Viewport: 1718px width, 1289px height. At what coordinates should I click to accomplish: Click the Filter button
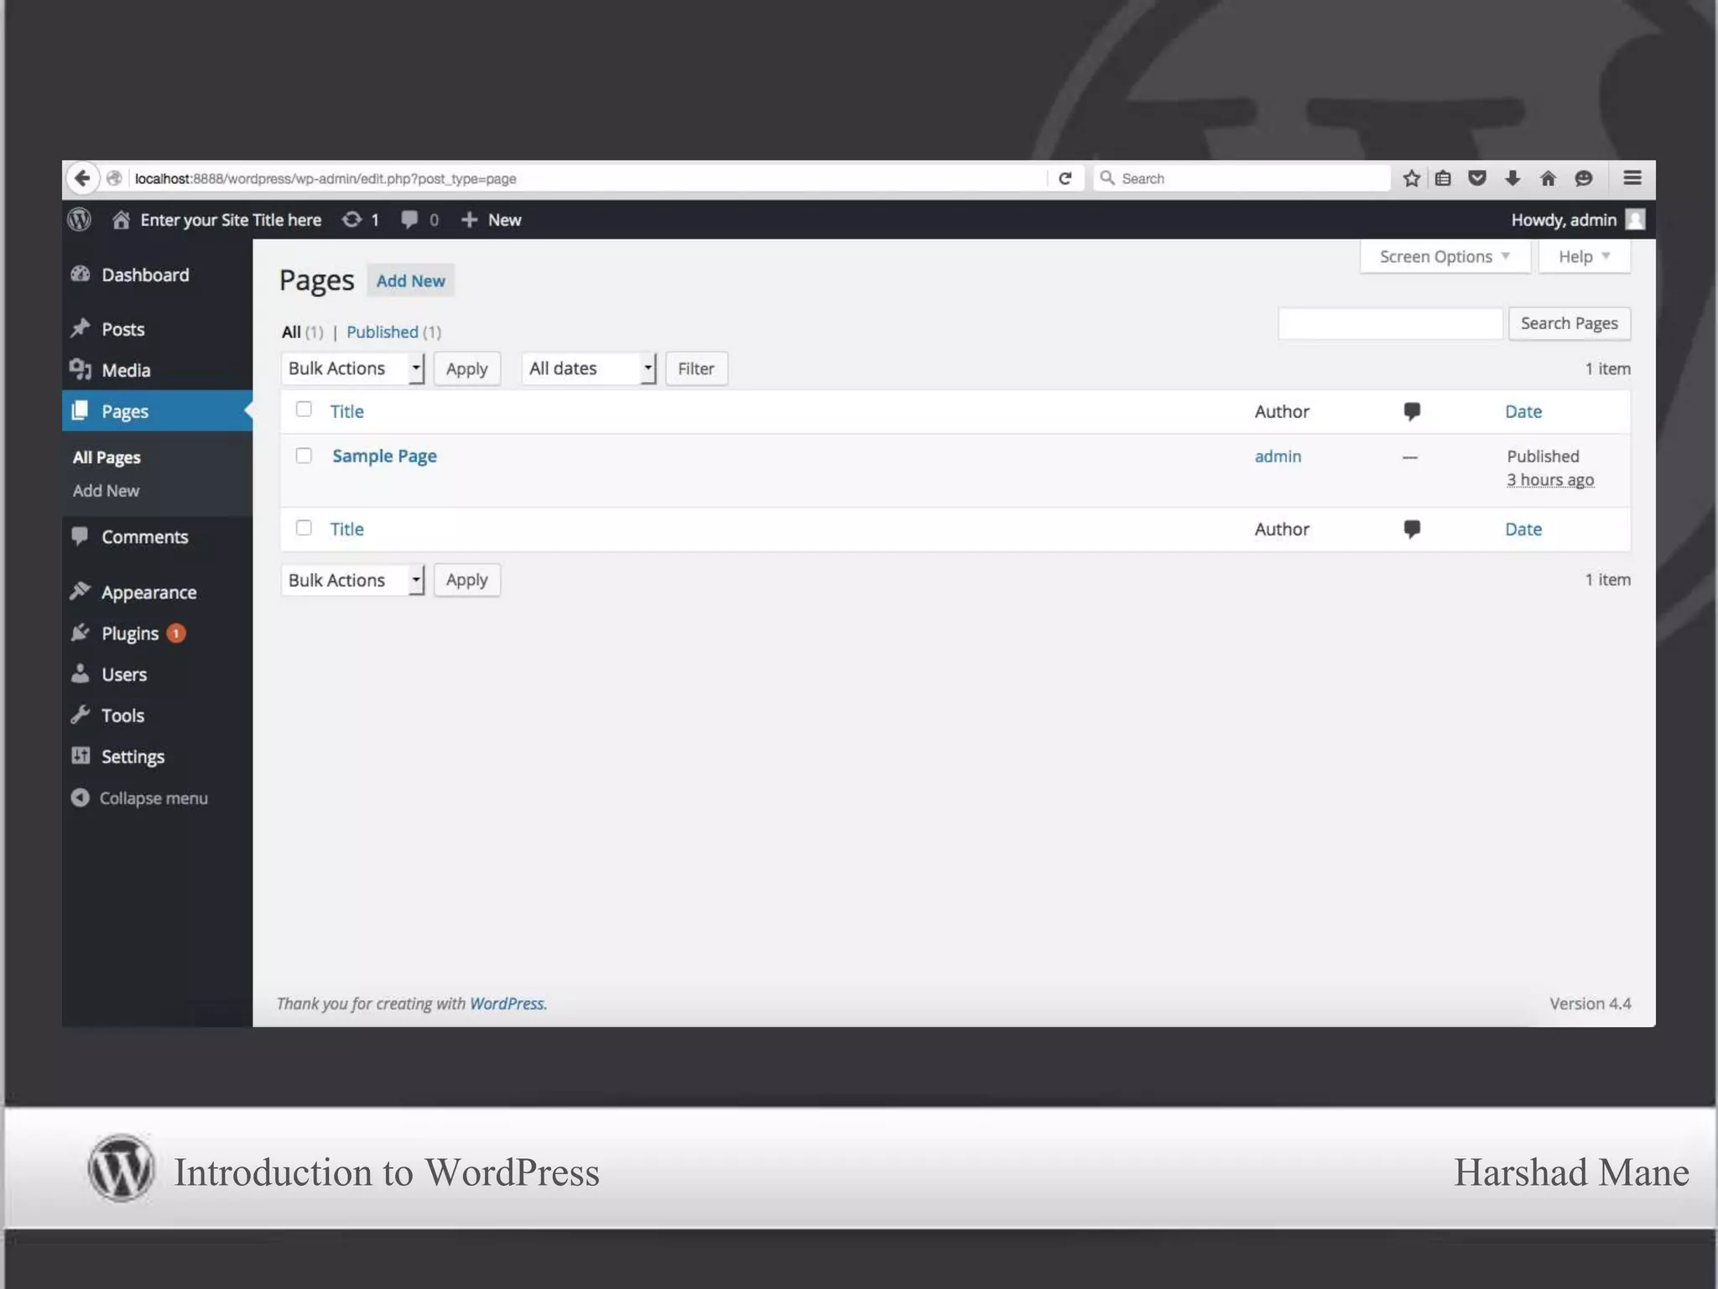click(695, 368)
